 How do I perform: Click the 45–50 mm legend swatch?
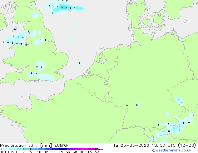tap(92, 149)
